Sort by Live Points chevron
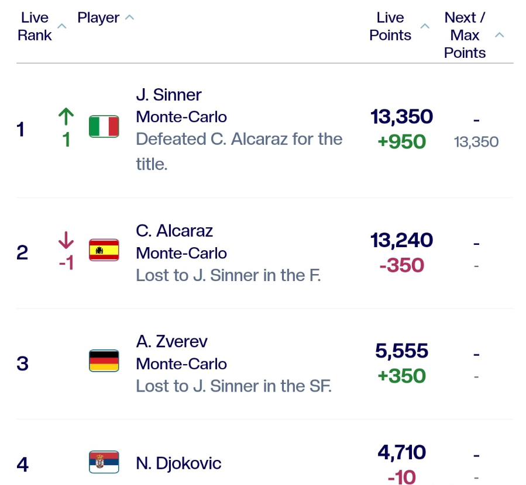Viewport: 526px width, 485px height. 425,26
